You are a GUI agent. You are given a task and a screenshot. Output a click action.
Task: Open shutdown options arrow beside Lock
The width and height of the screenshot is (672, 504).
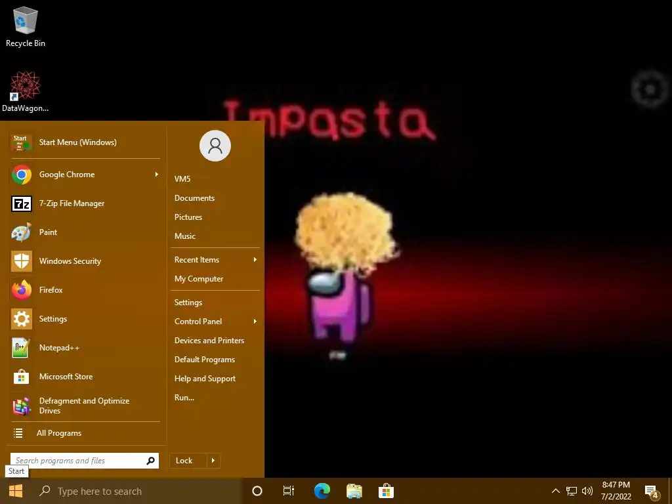pyautogui.click(x=213, y=461)
